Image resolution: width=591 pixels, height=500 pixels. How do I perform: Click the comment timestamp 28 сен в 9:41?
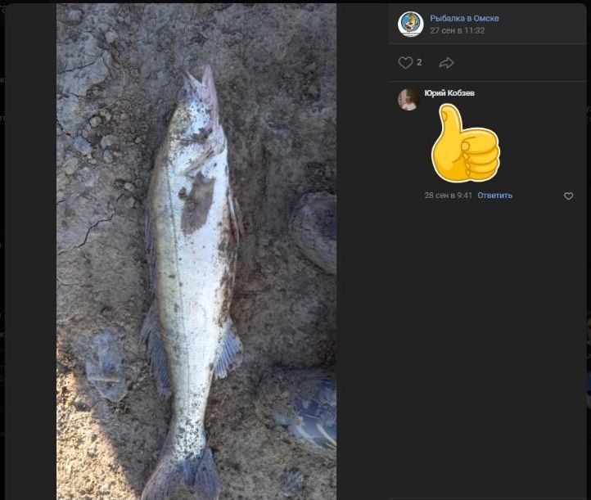(448, 196)
